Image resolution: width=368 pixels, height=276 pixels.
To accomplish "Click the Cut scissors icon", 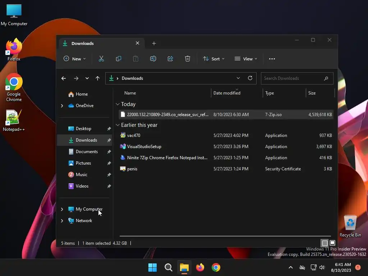I will tap(101, 59).
